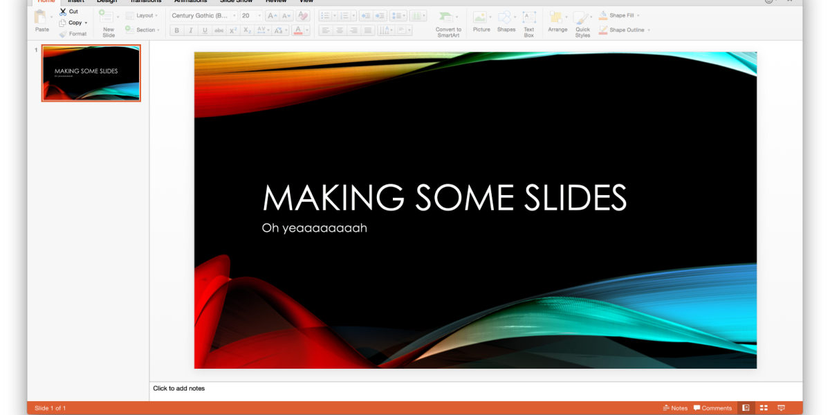Open the font name dropdown
The image size is (830, 415).
pyautogui.click(x=234, y=15)
